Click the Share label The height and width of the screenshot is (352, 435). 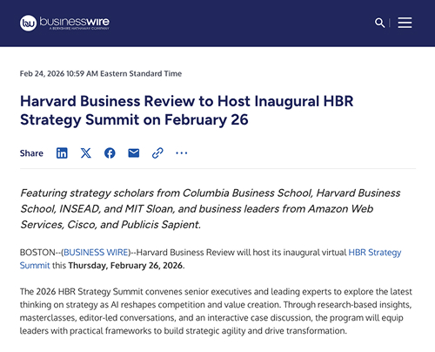tap(31, 153)
